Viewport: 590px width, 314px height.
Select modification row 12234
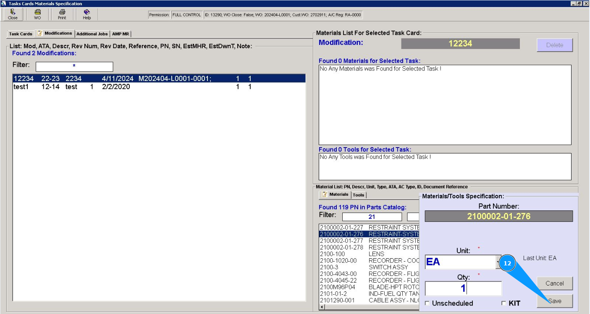click(159, 78)
